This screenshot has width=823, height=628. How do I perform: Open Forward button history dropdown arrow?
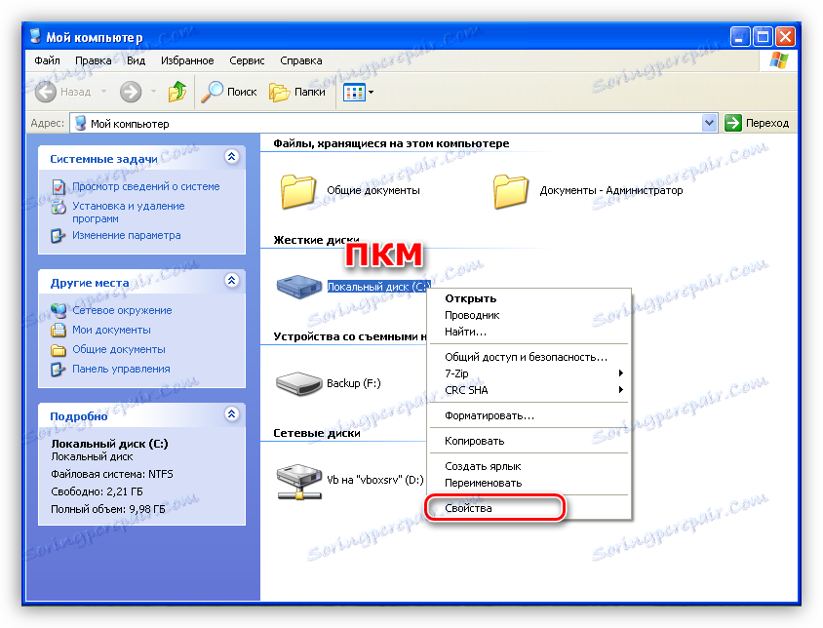coord(153,92)
